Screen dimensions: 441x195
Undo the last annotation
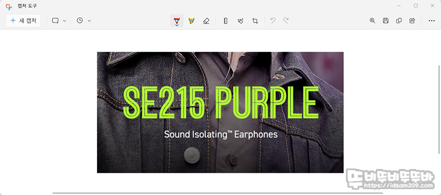(272, 21)
